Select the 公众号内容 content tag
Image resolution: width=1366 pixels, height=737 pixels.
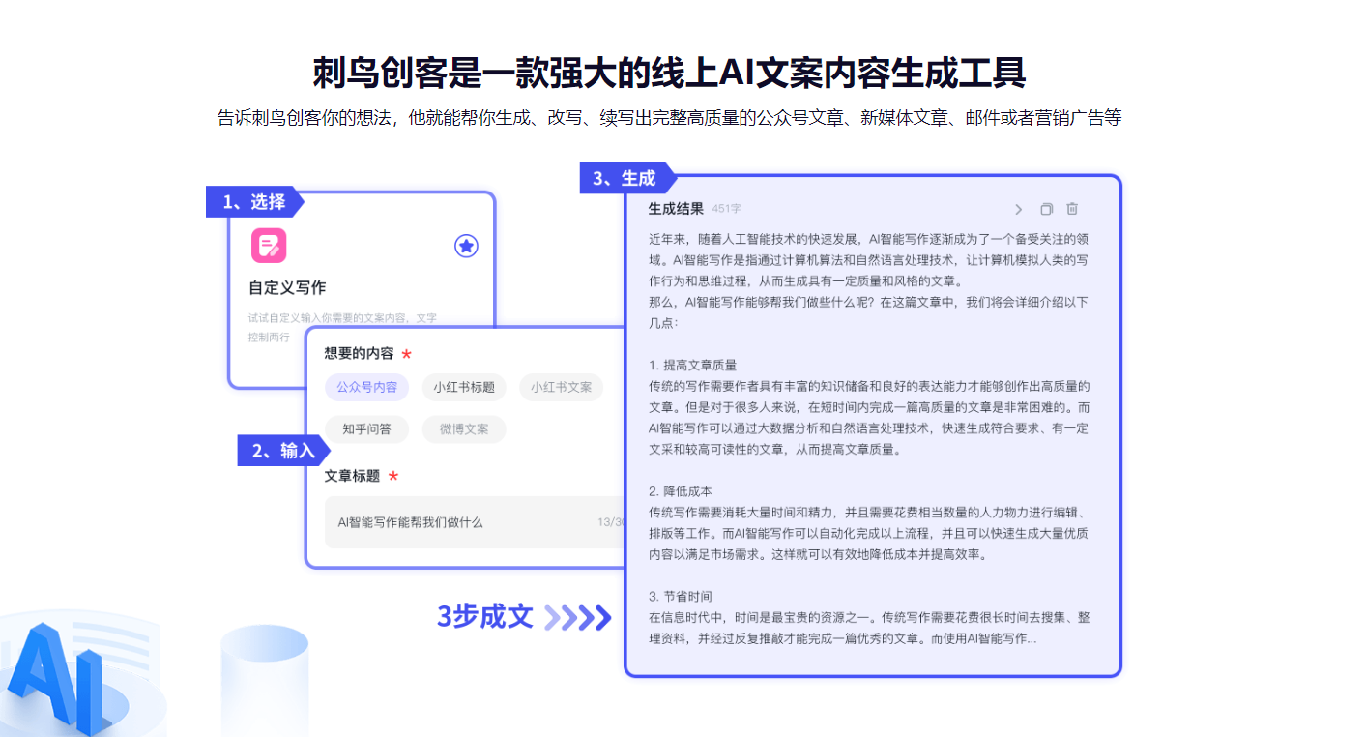pos(367,387)
